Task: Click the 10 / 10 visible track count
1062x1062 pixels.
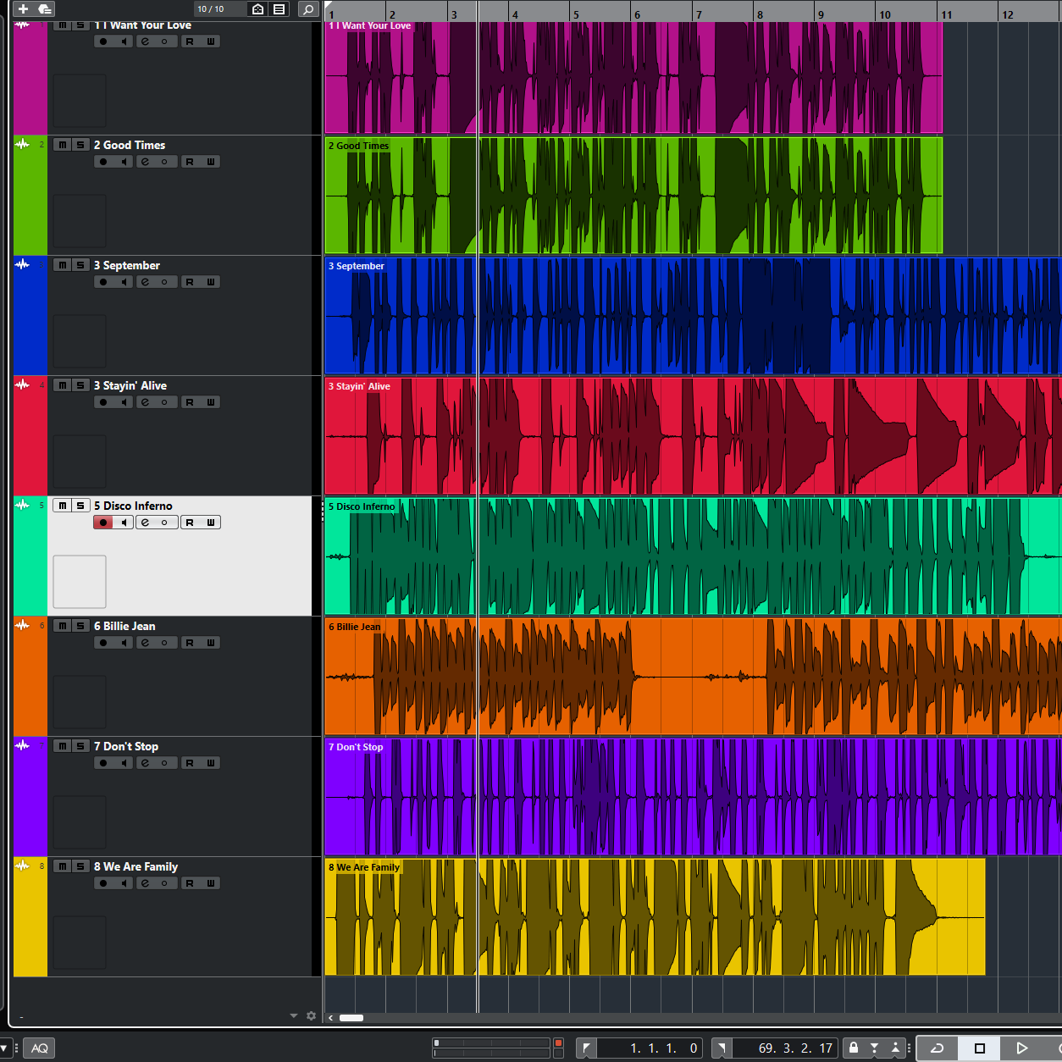Action: 211,9
